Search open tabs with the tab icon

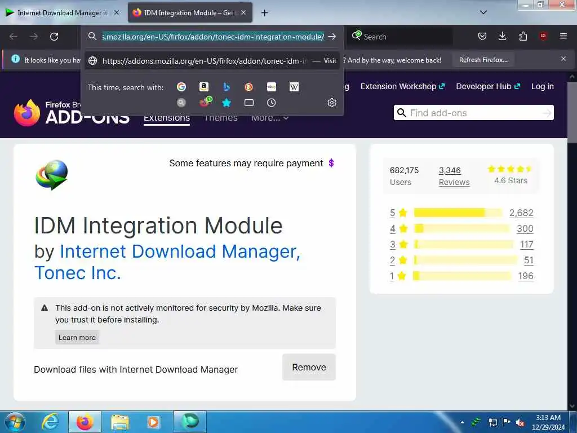(x=248, y=103)
